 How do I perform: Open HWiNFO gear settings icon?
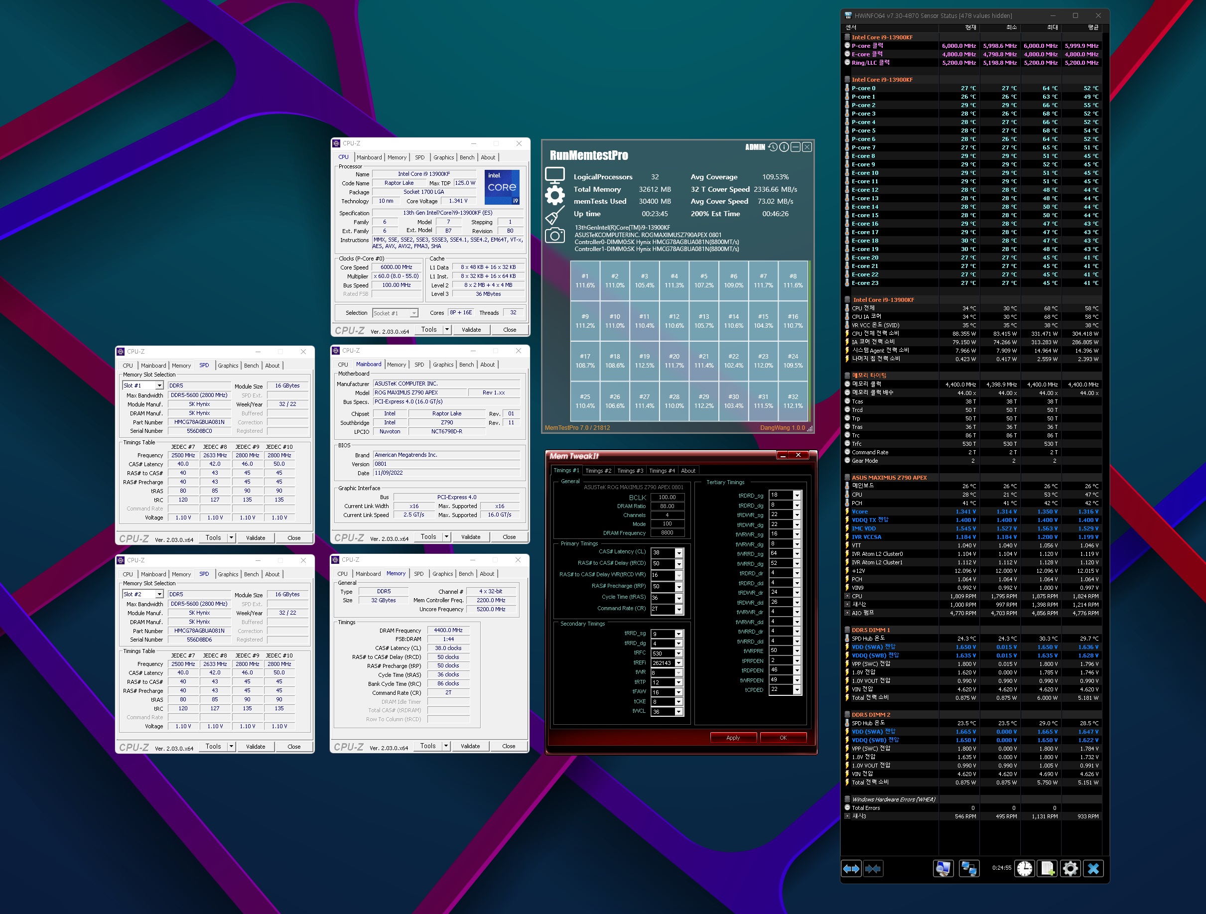coord(1070,868)
